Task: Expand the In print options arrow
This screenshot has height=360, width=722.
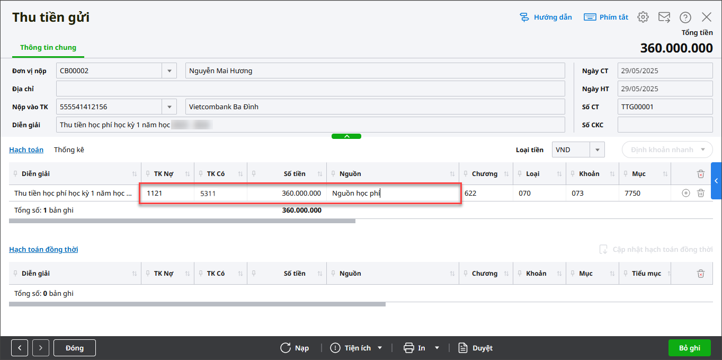Action: [437, 348]
